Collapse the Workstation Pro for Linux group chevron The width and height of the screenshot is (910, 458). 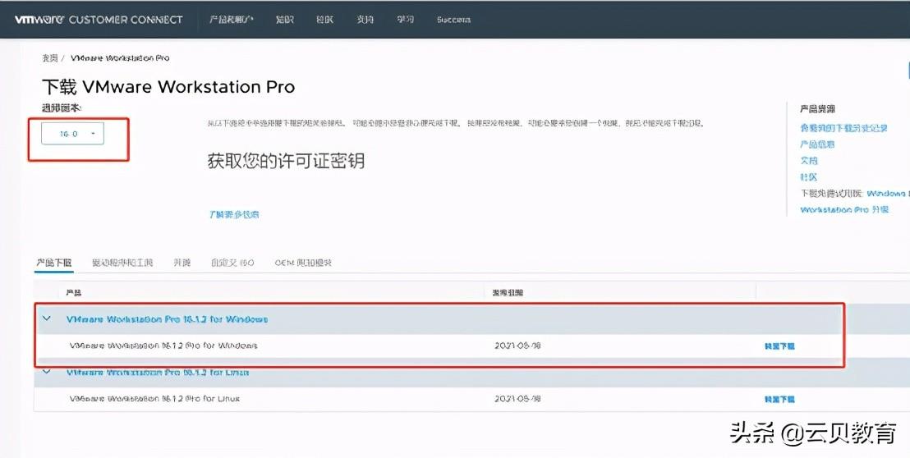47,372
